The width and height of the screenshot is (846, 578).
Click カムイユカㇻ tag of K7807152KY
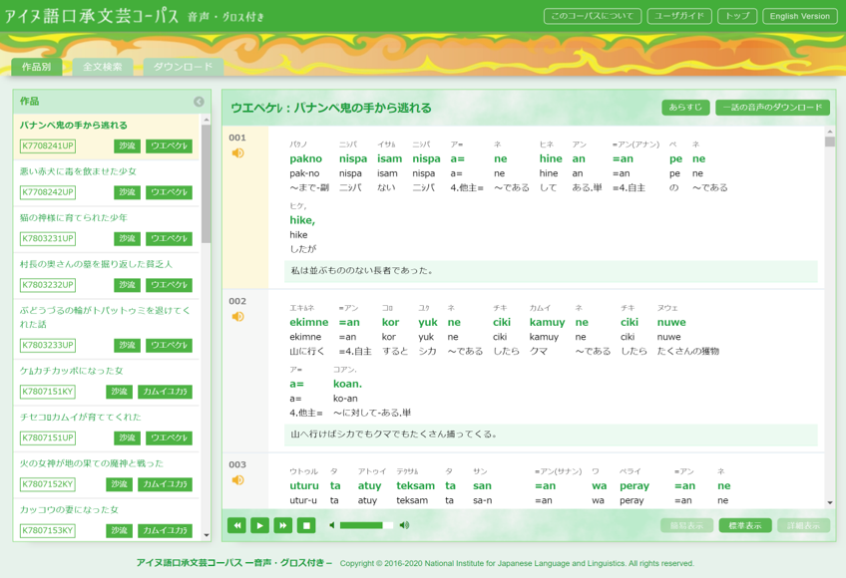coord(165,484)
